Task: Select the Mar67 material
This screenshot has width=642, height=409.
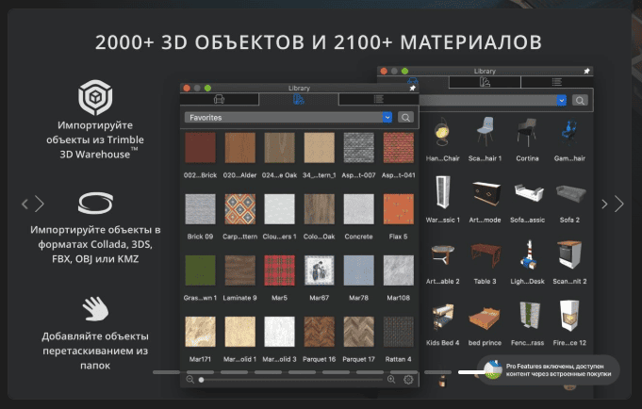Action: 320,270
